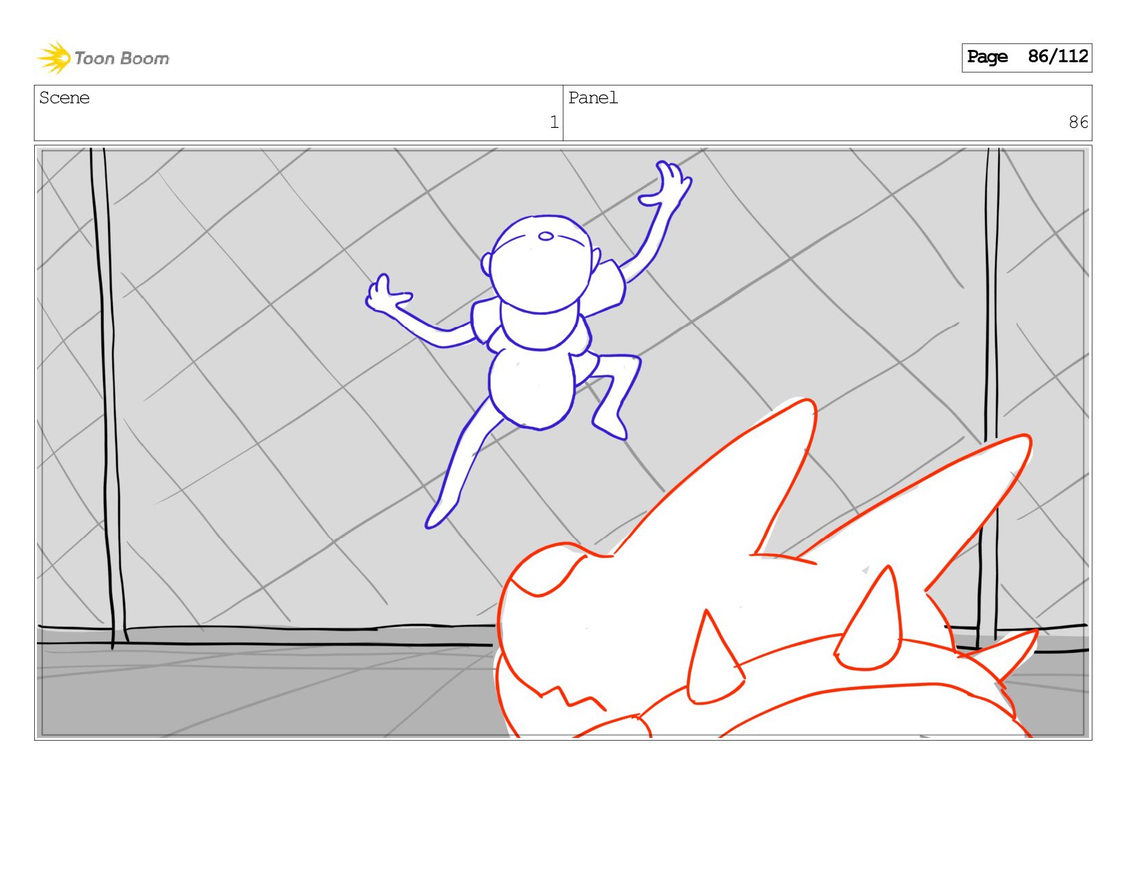
Task: Click the Panel label
Action: [593, 98]
